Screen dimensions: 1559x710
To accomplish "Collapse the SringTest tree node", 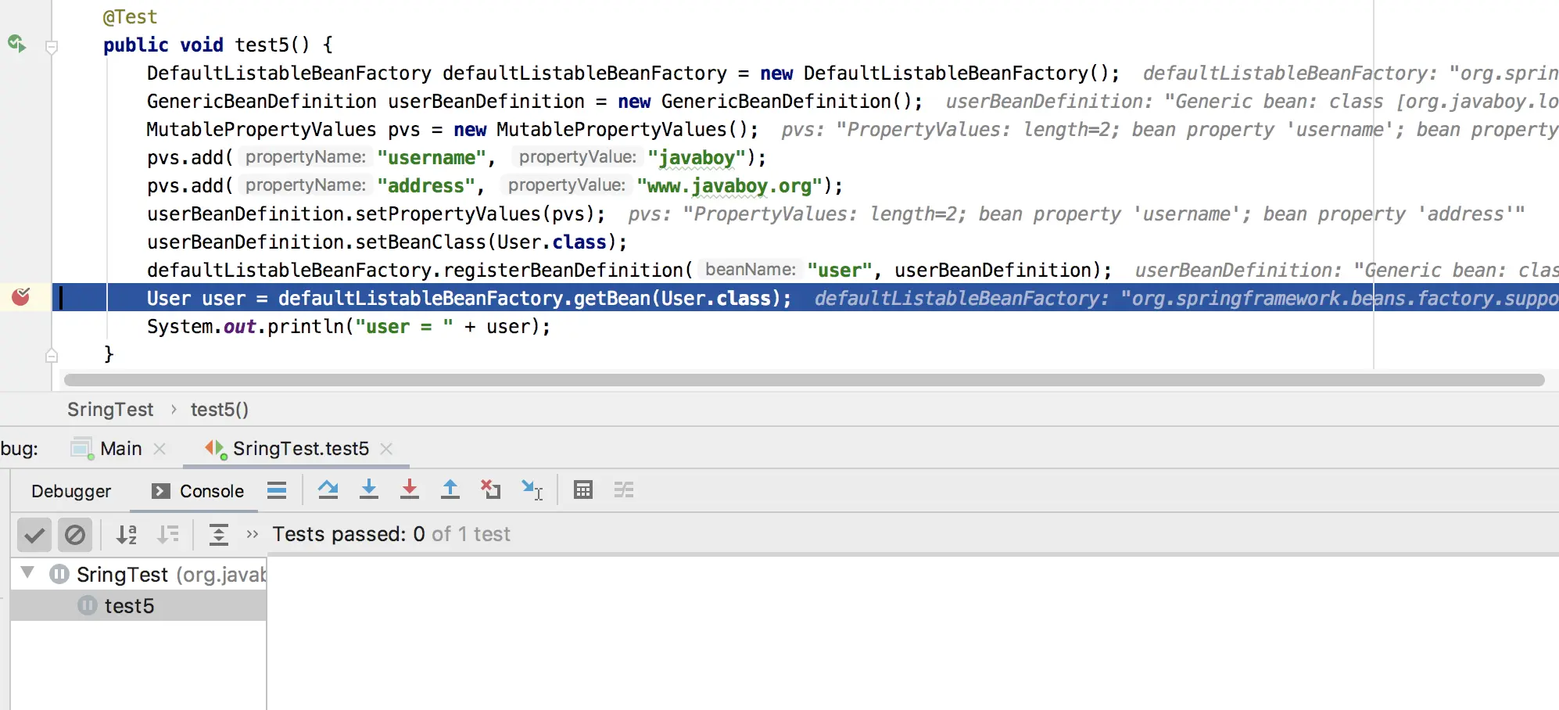I will click(x=28, y=572).
